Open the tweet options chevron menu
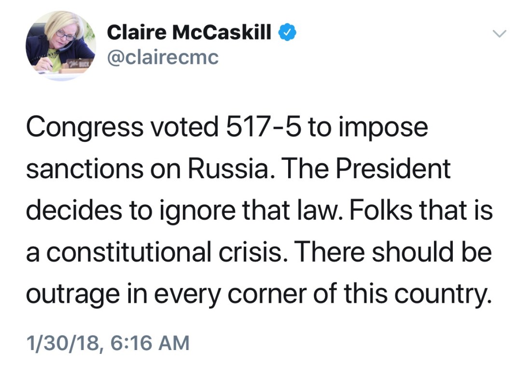 (x=500, y=33)
